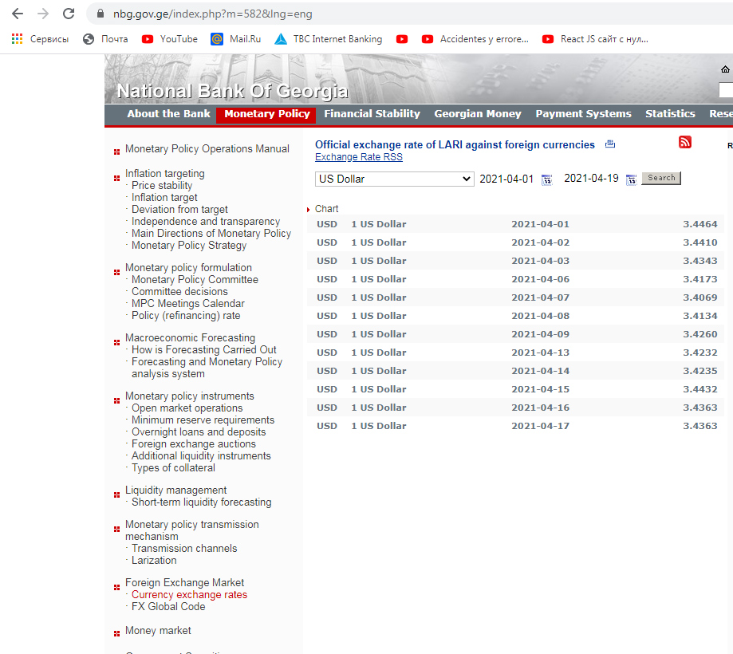
Task: Select the Financial Stability menu item
Action: coord(372,114)
